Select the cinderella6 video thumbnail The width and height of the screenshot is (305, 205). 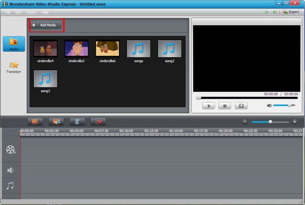107,49
